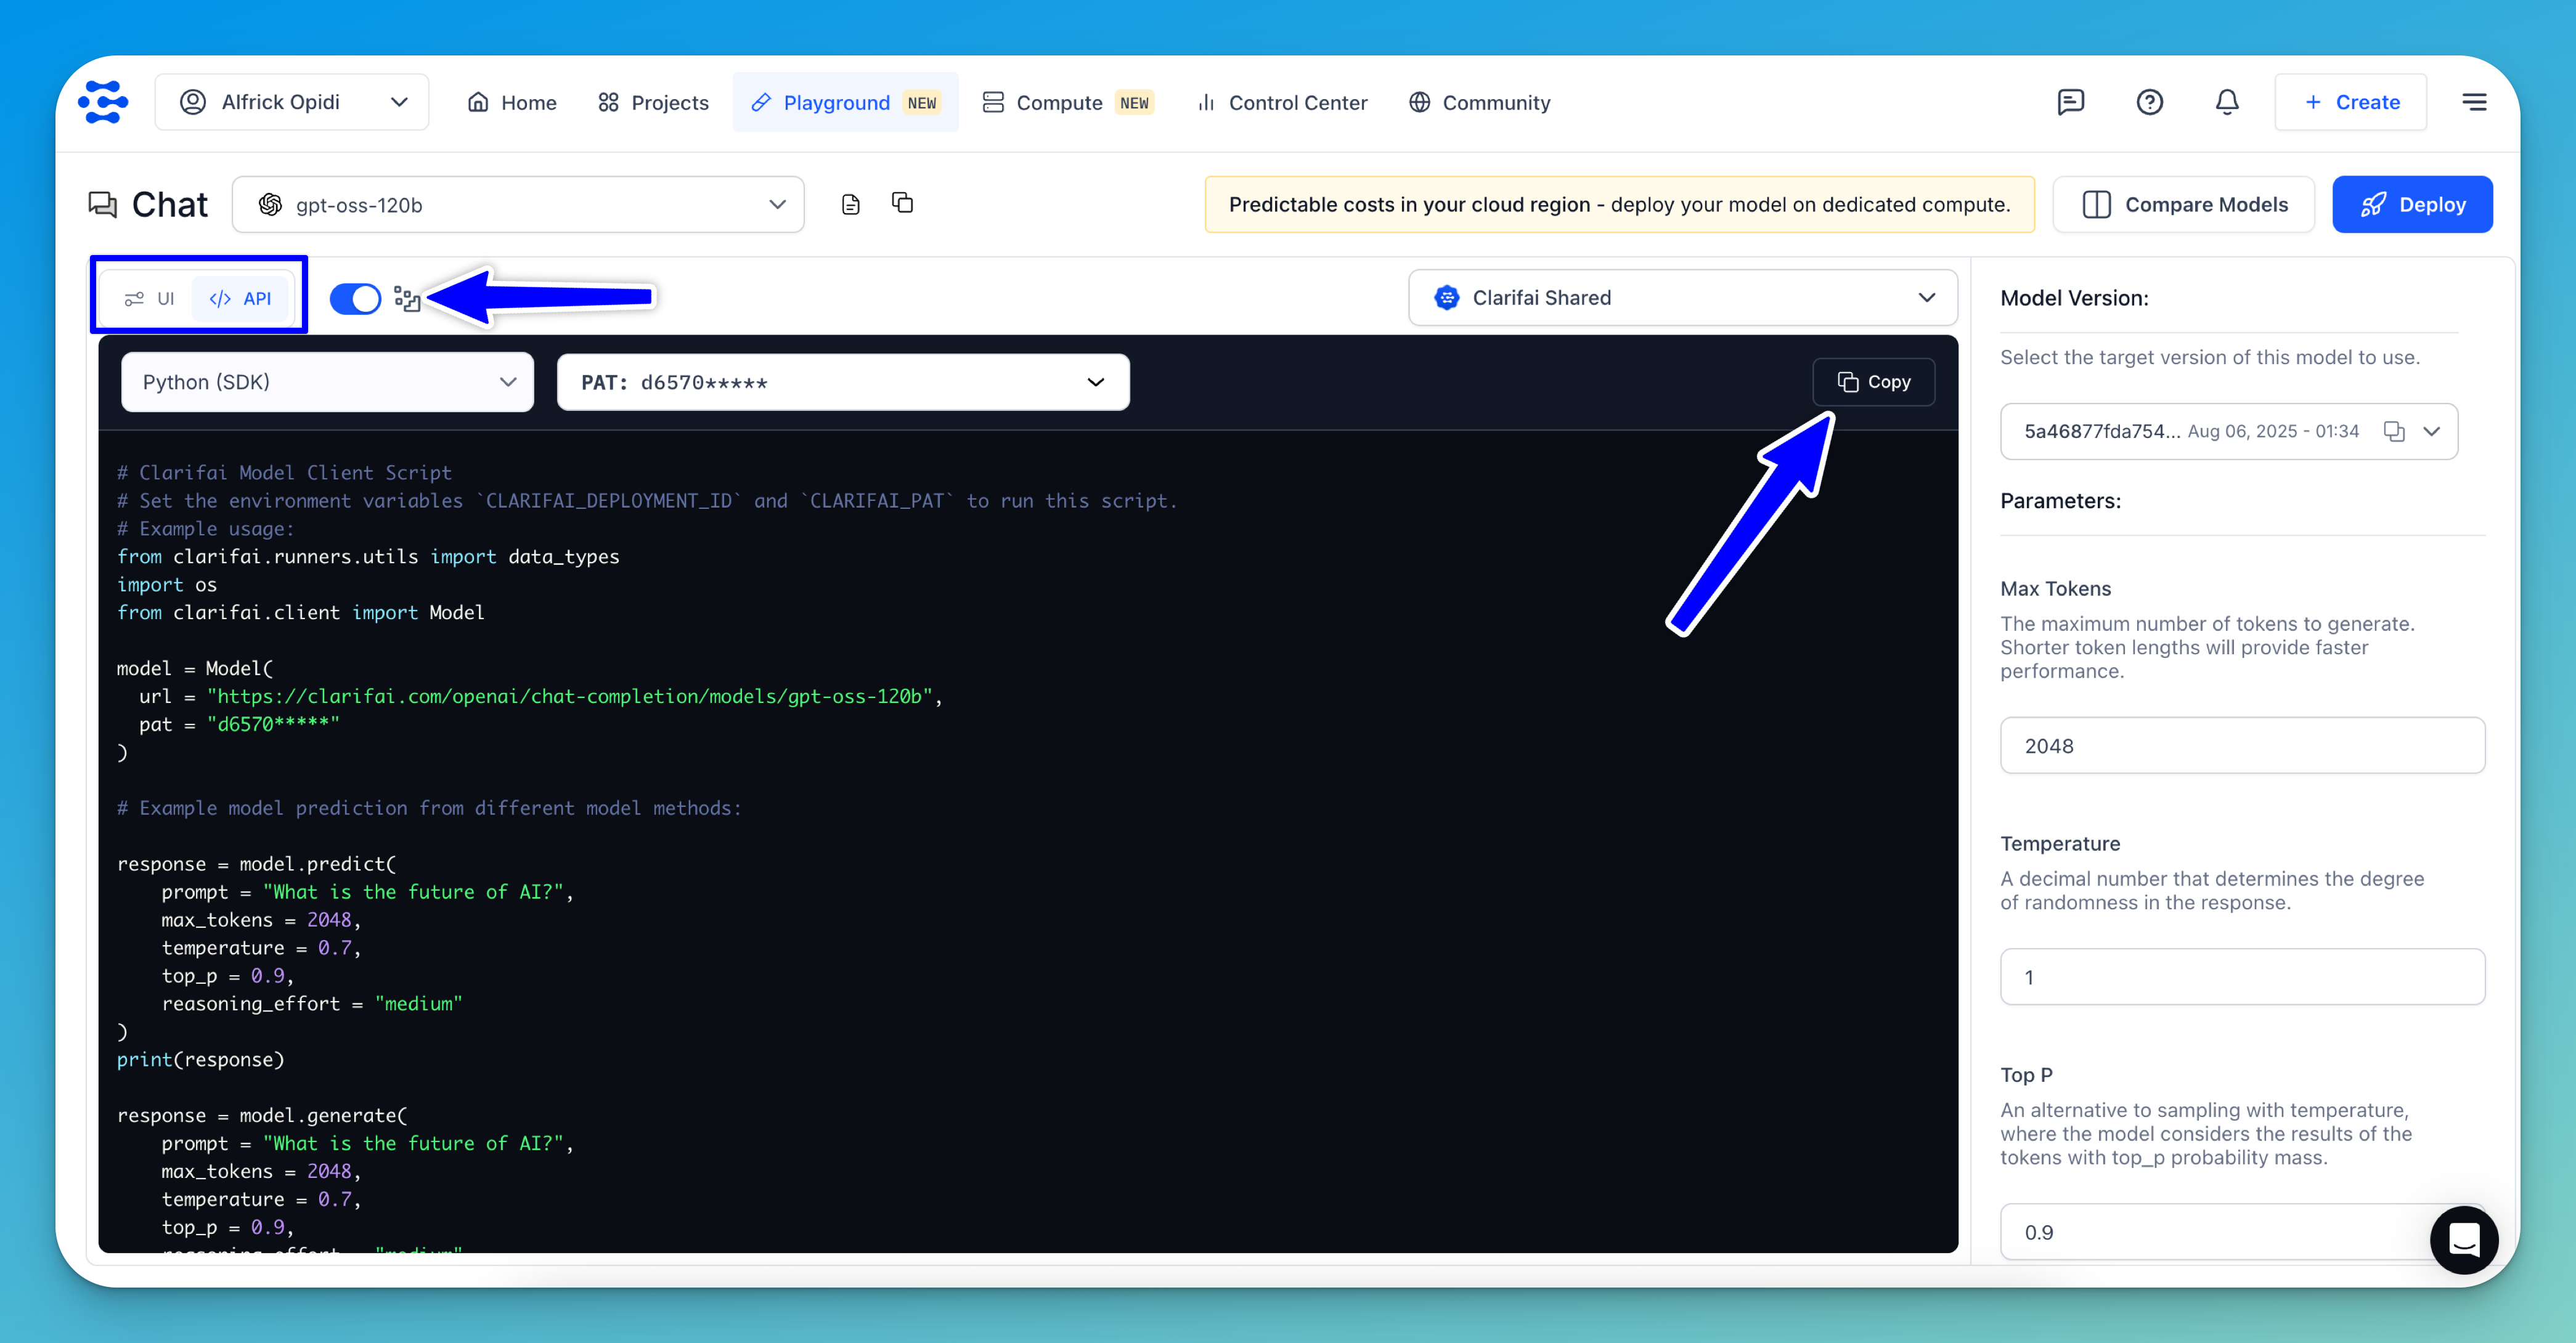Click the 'import os' code line
This screenshot has height=1343, width=2576.
point(167,584)
